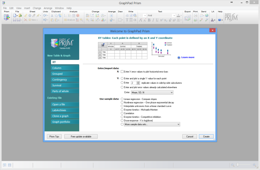Open the Insert menu

[x=27, y=8]
